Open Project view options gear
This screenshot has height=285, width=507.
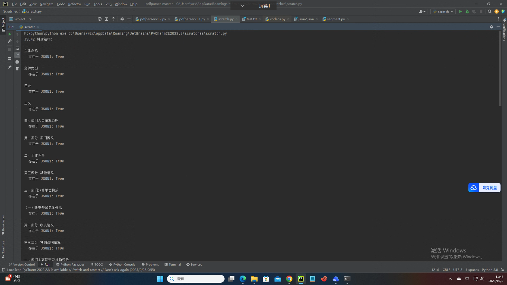pos(122,19)
